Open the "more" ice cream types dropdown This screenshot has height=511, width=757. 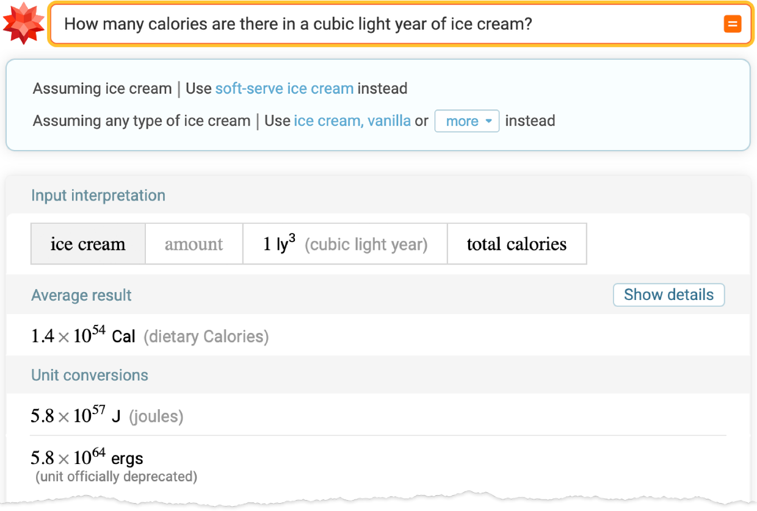point(466,121)
